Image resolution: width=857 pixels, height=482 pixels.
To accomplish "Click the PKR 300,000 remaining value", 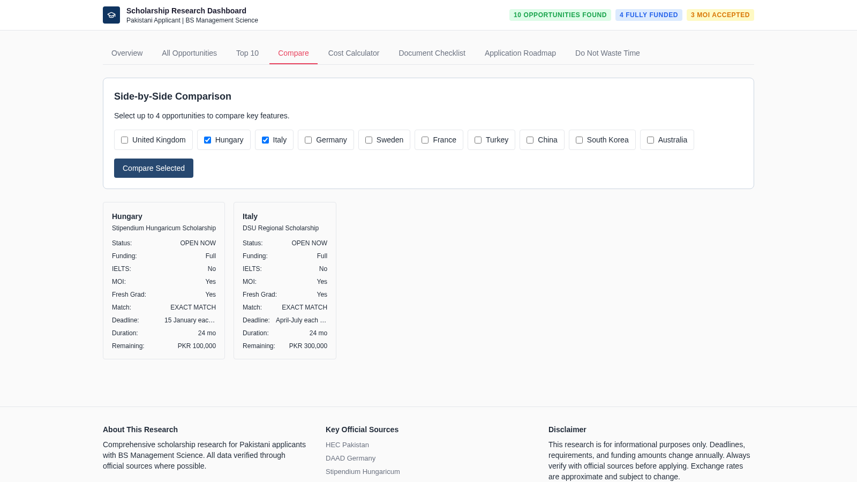I will pyautogui.click(x=308, y=346).
